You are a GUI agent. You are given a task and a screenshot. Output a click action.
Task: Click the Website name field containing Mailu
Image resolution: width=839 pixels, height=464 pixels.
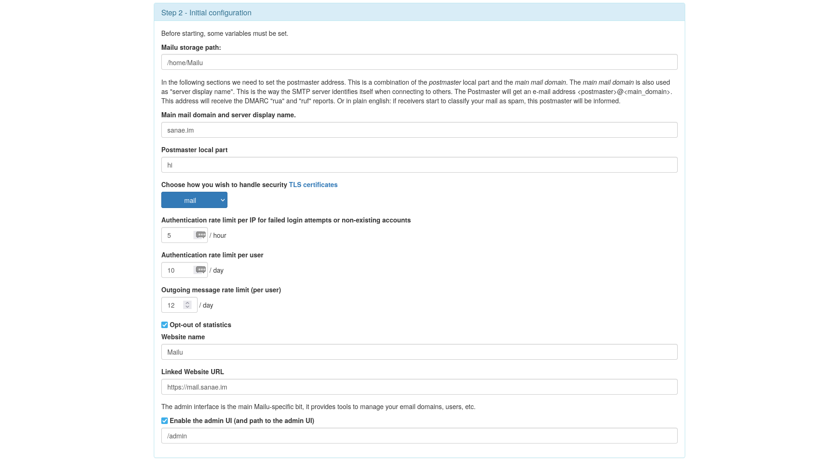(419, 352)
